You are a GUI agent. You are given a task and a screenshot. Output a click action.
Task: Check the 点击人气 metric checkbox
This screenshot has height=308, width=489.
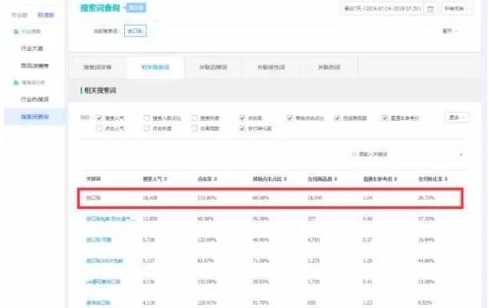99,129
